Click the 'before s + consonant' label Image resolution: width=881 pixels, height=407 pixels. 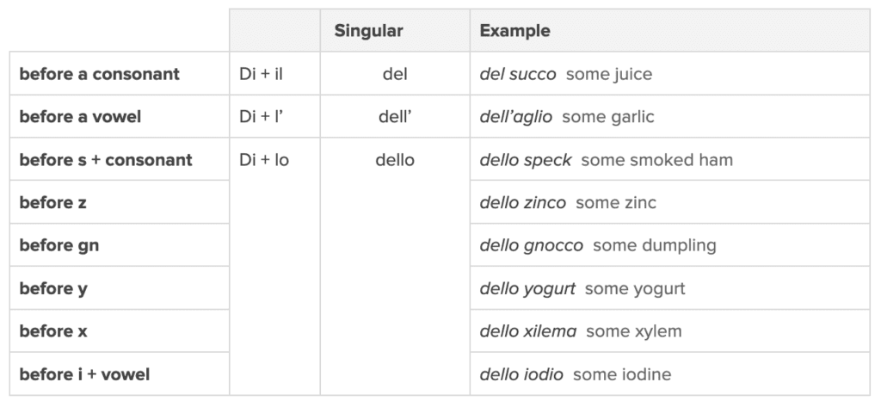click(106, 160)
